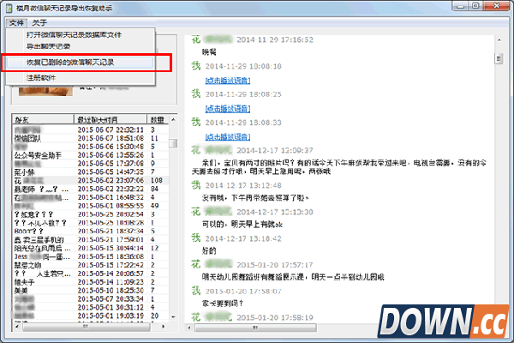
Task: Play the voice message sent at 18:08:10
Action: (227, 81)
